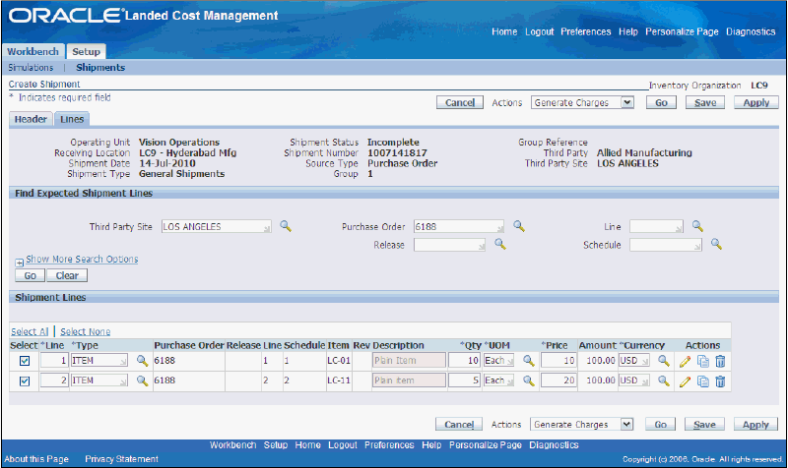Image resolution: width=788 pixels, height=468 pixels.
Task: Open Purchase Order search lookup
Action: [x=519, y=226]
